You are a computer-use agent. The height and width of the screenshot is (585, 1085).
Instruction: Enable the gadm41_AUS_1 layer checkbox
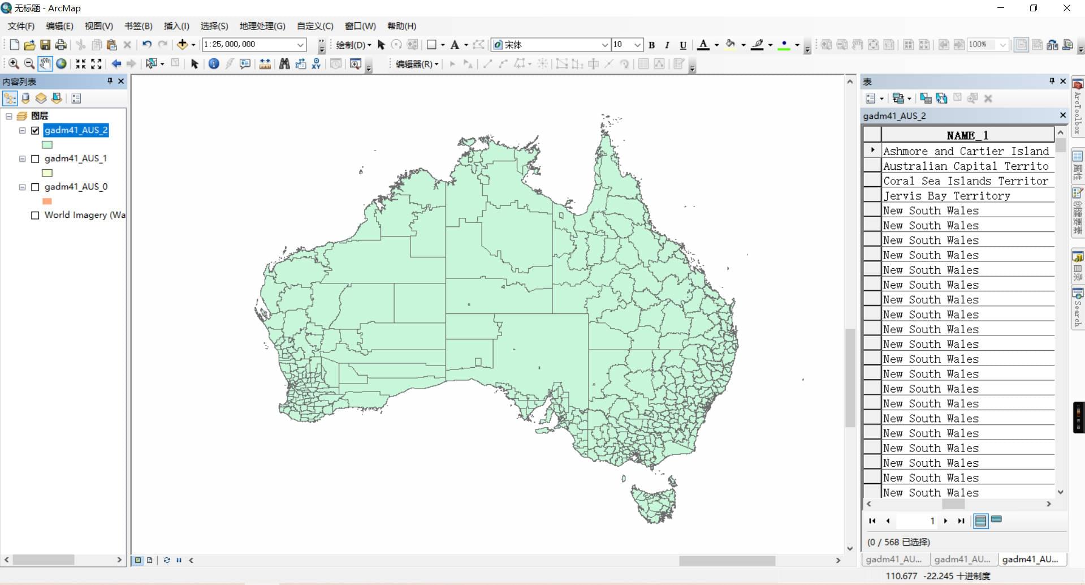point(35,158)
